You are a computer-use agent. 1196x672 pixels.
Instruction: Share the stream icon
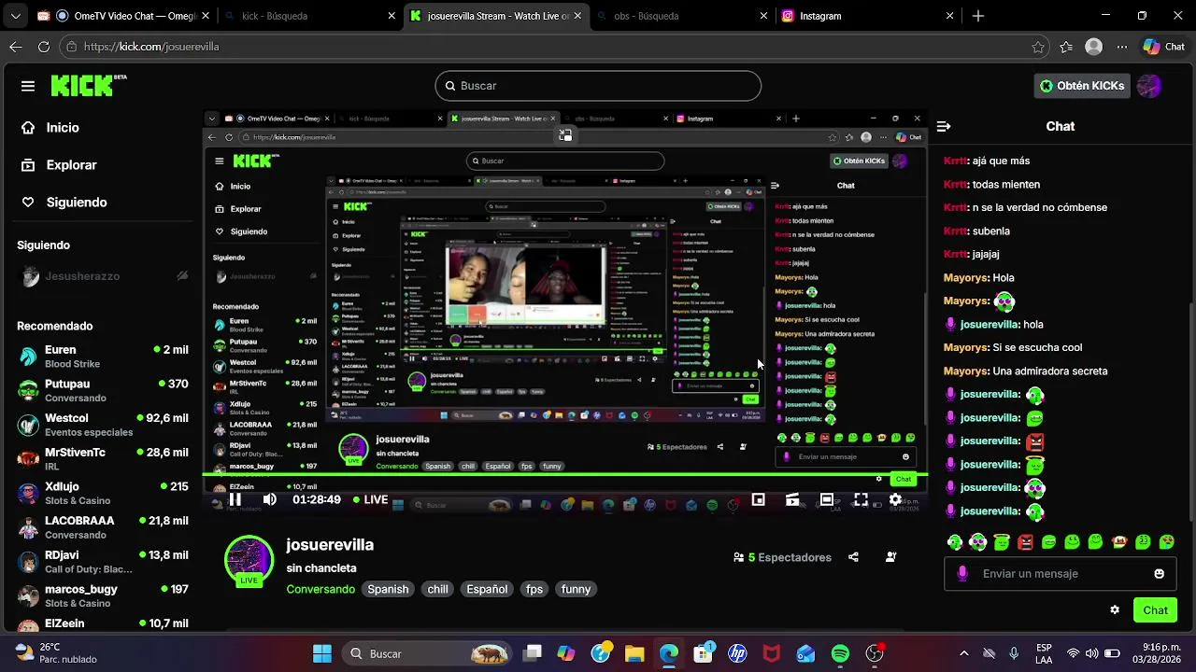pos(853,557)
